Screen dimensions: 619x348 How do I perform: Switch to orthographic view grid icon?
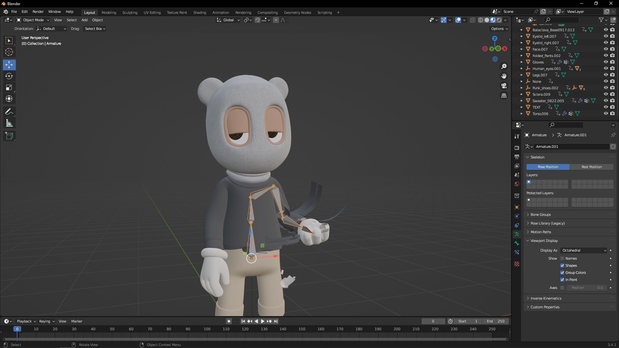point(504,96)
